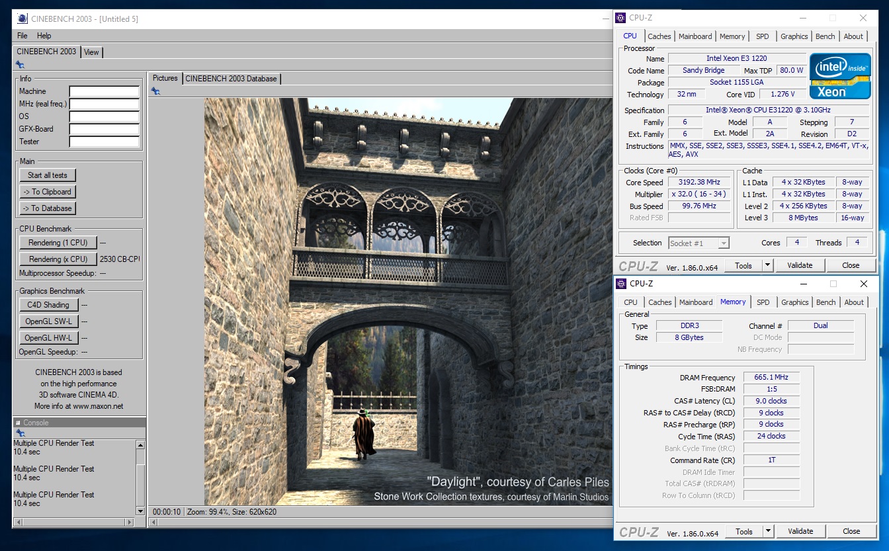Click Tools button in lower CPU-Z window

click(x=744, y=531)
